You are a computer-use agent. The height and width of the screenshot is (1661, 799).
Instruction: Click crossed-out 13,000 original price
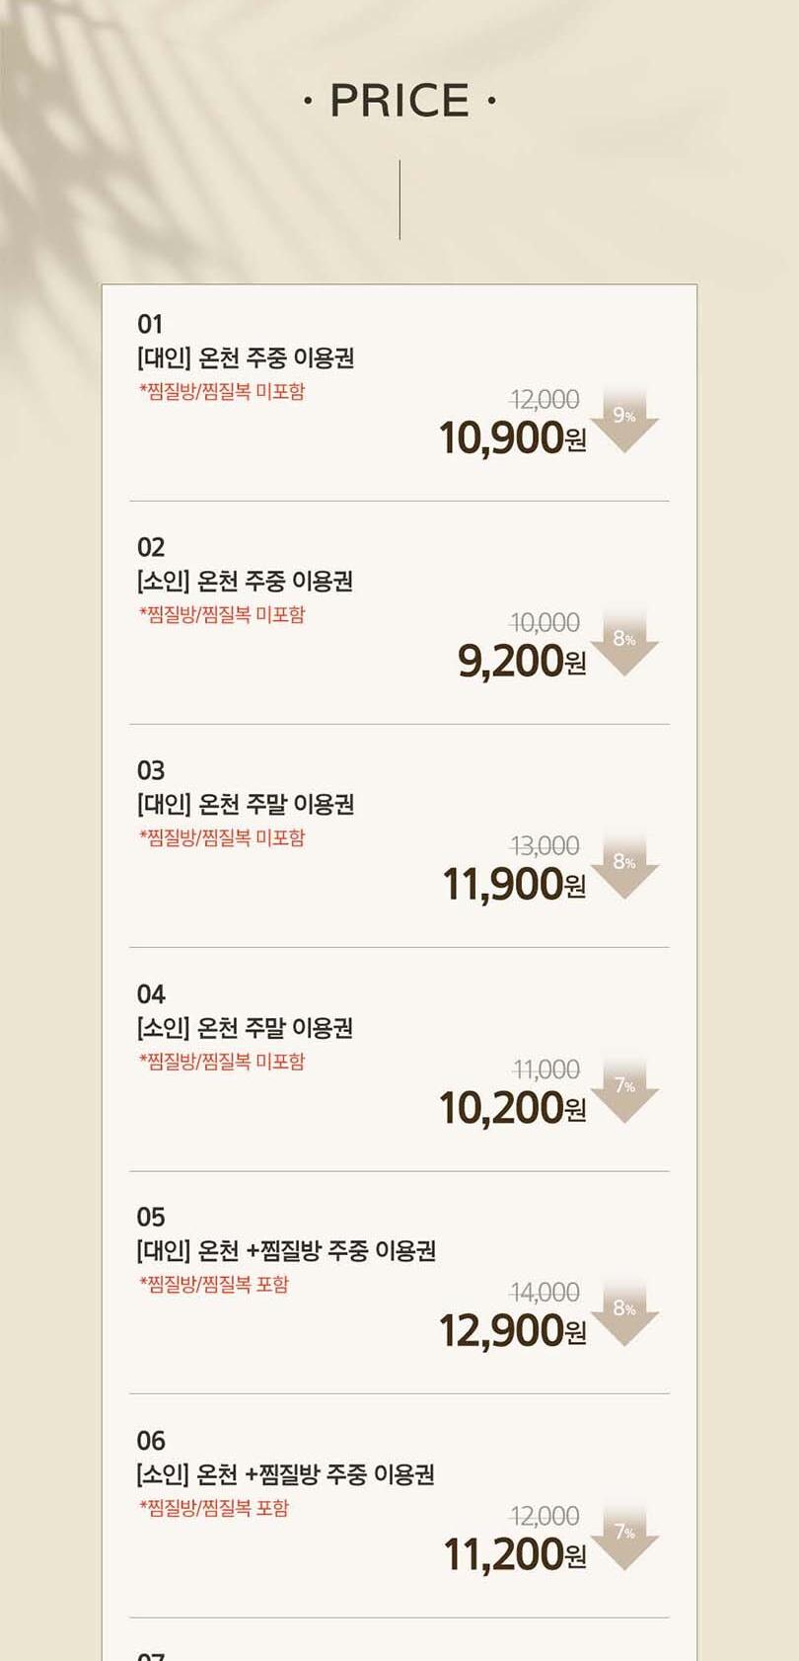545,845
